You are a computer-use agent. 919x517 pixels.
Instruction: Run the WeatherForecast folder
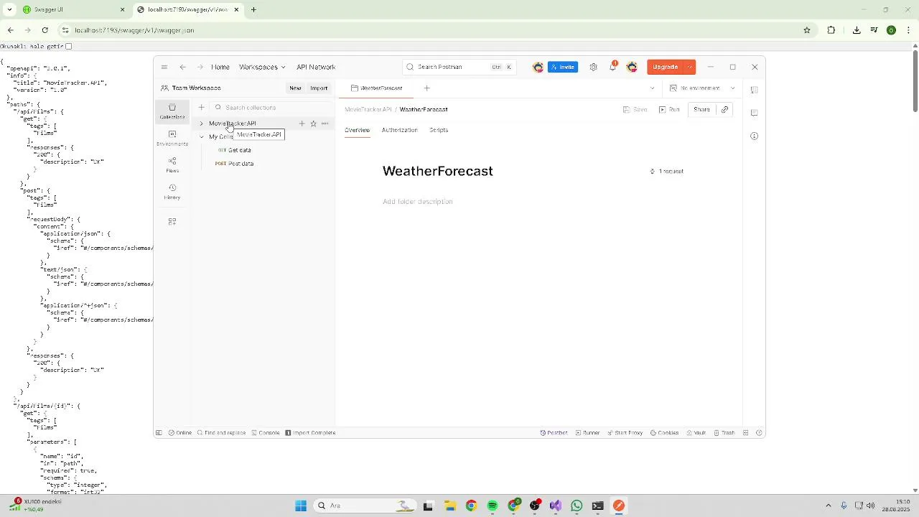[x=669, y=109]
